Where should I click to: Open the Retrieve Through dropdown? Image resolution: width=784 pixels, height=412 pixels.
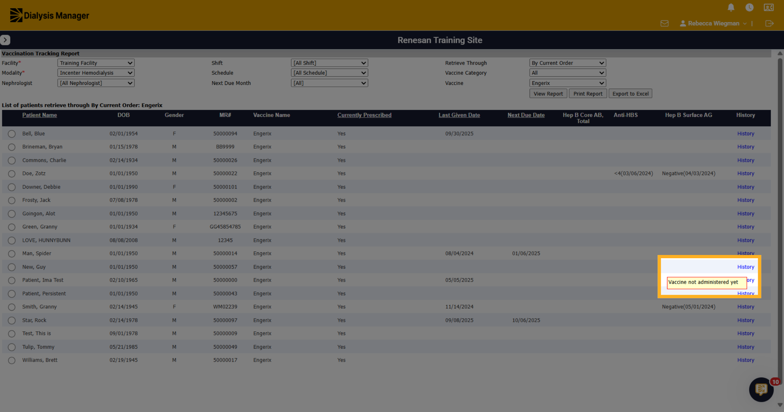pos(568,63)
